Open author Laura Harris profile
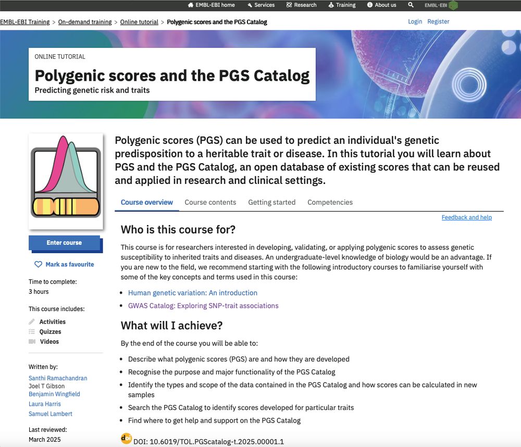Screen dimensions: 521x447 pyautogui.click(x=44, y=404)
